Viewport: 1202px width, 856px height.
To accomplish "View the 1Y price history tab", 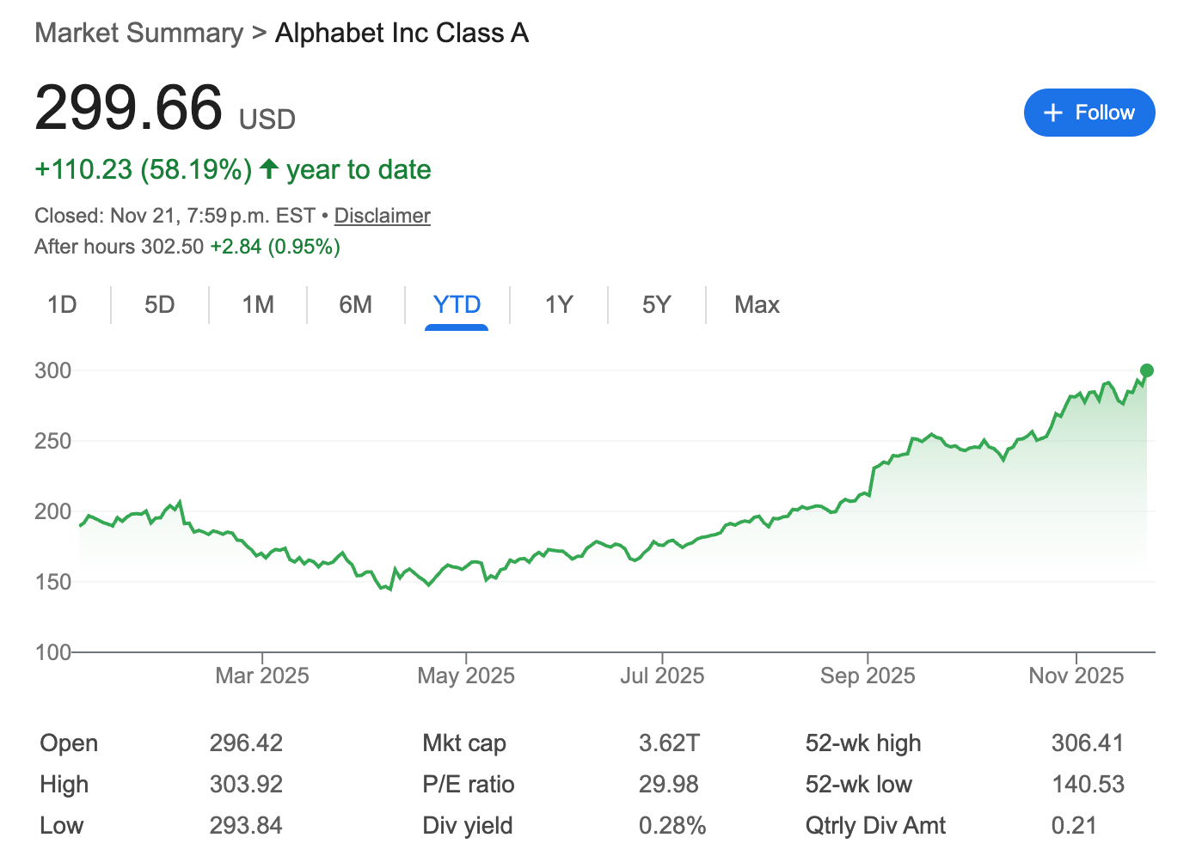I will (559, 305).
